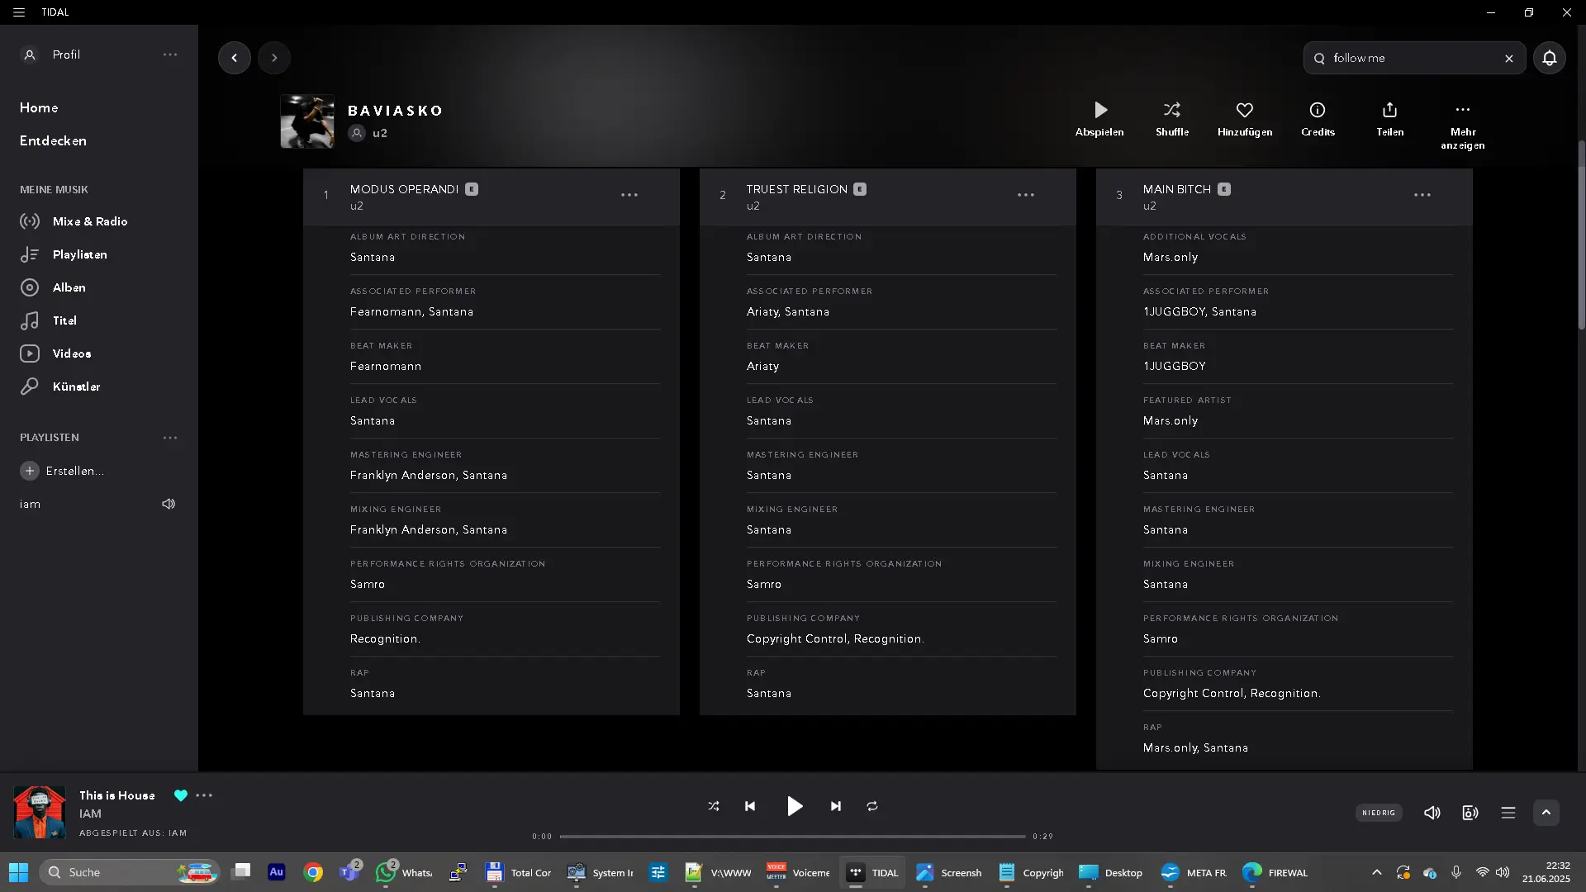Shuffle the BAVIASKO album

tap(1171, 111)
